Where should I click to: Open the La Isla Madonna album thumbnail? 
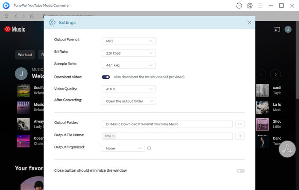262,107
